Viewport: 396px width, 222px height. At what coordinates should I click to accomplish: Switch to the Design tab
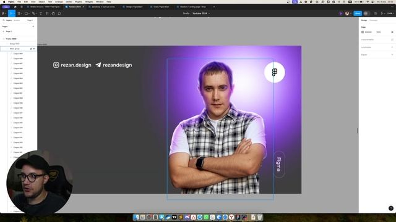tap(364, 20)
